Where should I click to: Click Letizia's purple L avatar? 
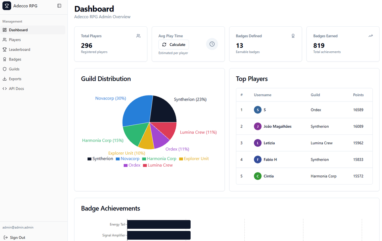258,143
